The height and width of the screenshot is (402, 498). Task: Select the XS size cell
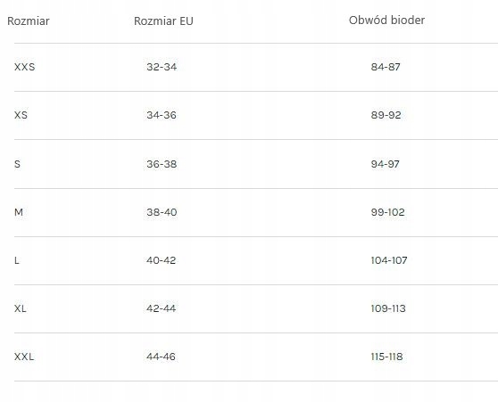[x=21, y=115]
